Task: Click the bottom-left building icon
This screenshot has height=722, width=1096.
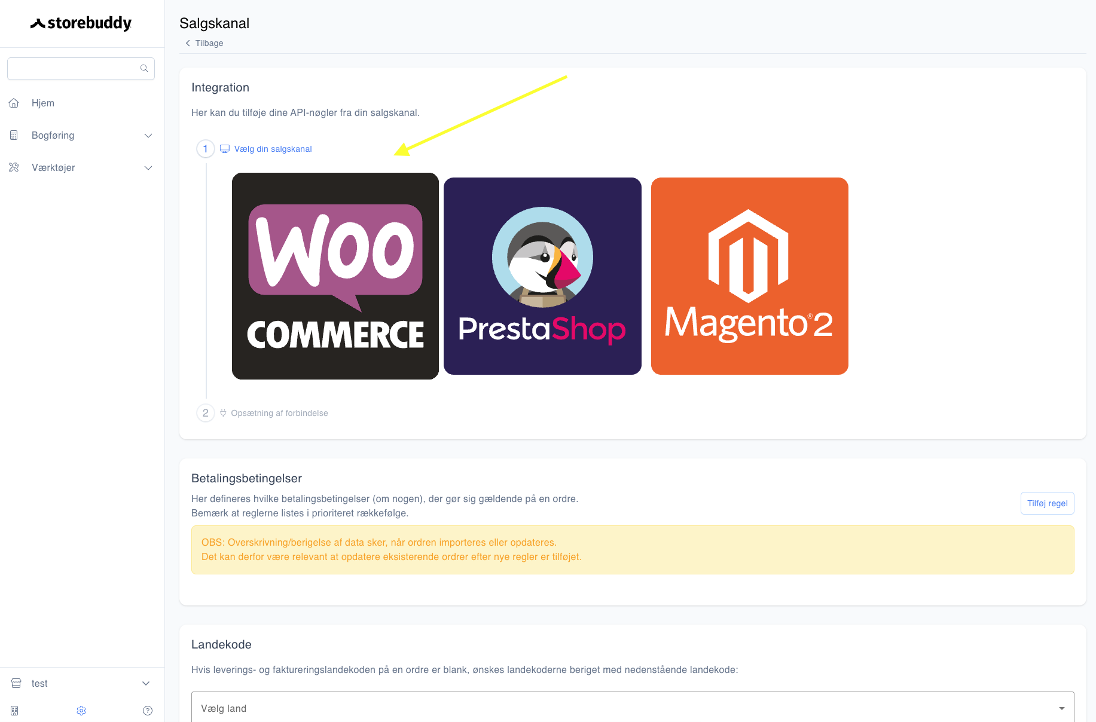Action: 14,711
